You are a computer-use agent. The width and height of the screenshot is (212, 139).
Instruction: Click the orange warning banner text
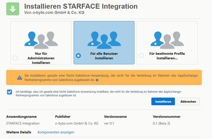pos(111,77)
